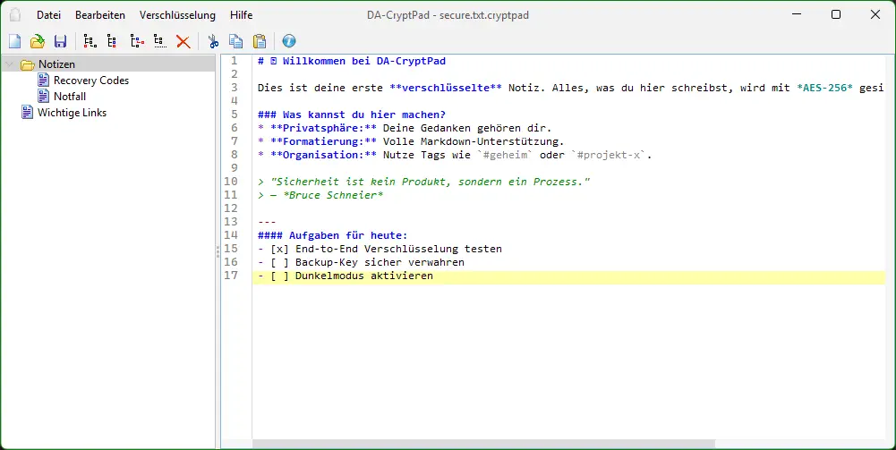Screen dimensions: 896x450
Task: Copy using the toolbar copy icon
Action: click(235, 41)
